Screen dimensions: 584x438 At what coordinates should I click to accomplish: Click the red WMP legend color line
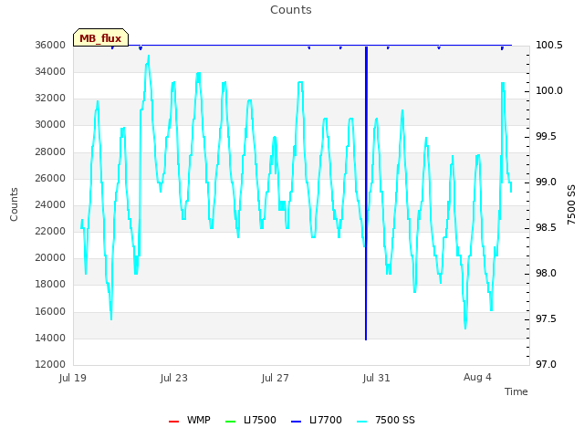click(173, 422)
